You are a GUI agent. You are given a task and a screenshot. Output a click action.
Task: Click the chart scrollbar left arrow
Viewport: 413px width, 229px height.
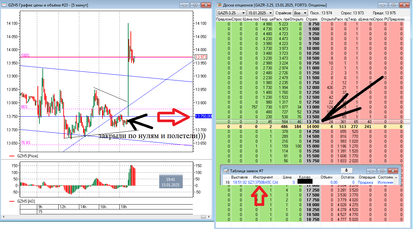[x=3, y=217]
